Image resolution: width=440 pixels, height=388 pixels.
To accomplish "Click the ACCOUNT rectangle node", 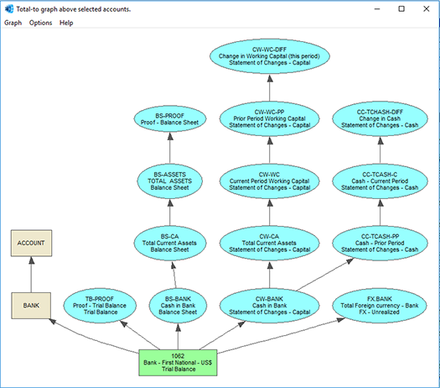I will 32,244.
